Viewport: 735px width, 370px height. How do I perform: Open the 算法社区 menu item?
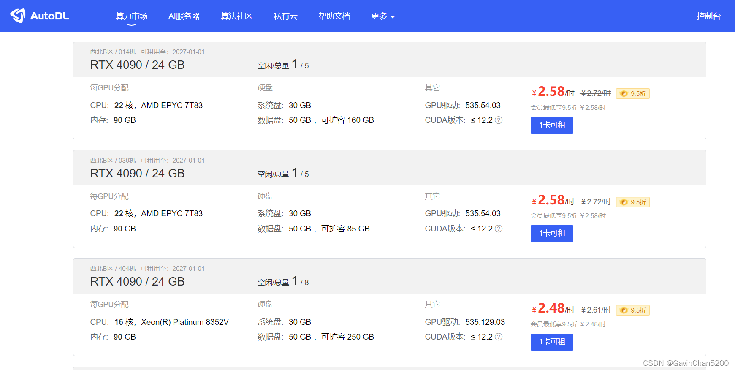tap(236, 16)
